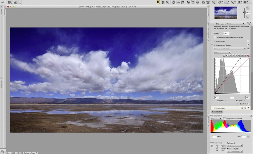Click the add anchor point crosshair icon
The height and width of the screenshot is (154, 253).
(x=239, y=56)
